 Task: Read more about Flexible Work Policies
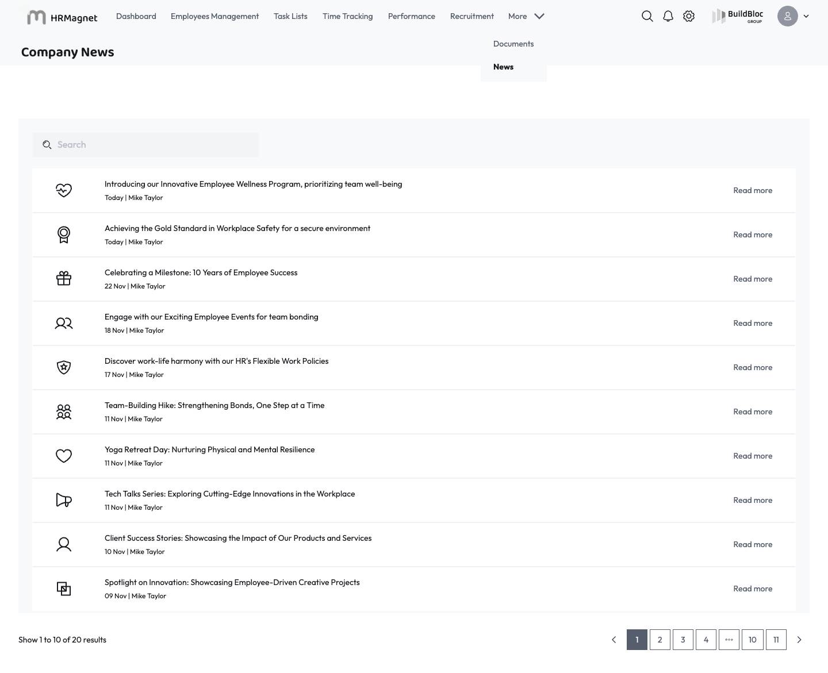753,367
